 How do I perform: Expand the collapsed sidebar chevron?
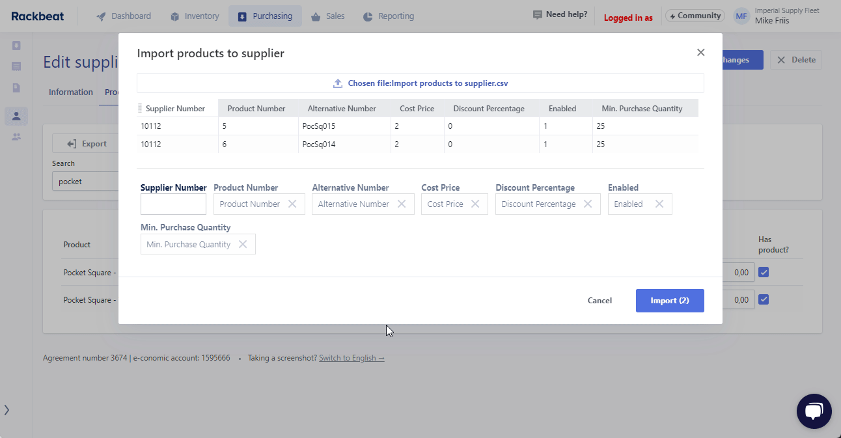(7, 410)
